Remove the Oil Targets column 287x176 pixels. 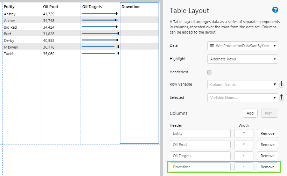tap(267, 156)
